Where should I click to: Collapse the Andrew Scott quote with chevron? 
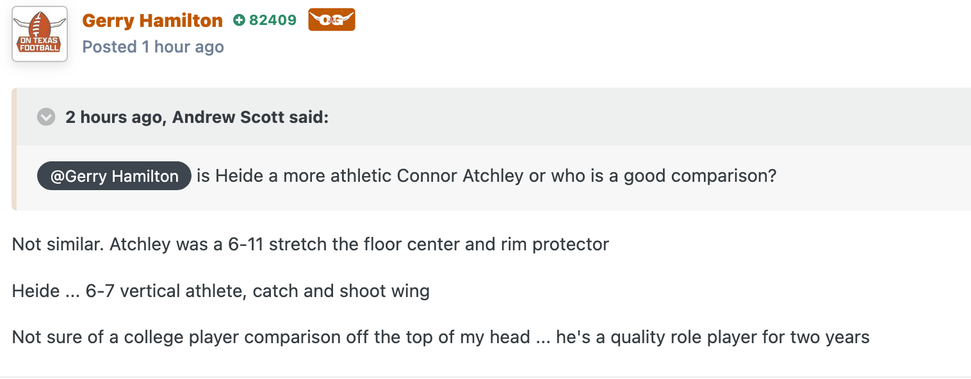(46, 118)
